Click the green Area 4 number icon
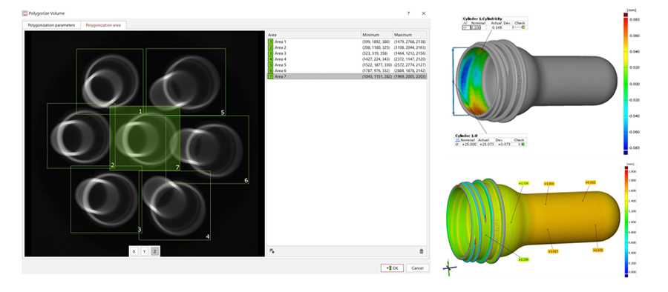 pos(270,59)
